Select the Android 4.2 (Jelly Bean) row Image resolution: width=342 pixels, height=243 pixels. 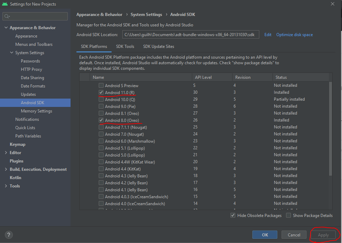pyautogui.click(x=204, y=183)
